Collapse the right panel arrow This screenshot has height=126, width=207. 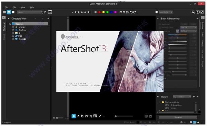pos(203,18)
